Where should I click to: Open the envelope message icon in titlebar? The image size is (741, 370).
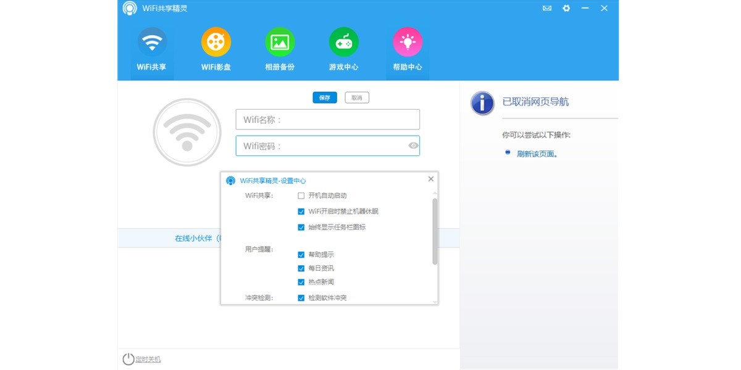click(546, 8)
